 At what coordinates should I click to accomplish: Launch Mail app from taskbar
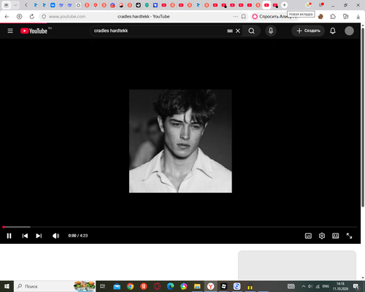click(x=117, y=286)
